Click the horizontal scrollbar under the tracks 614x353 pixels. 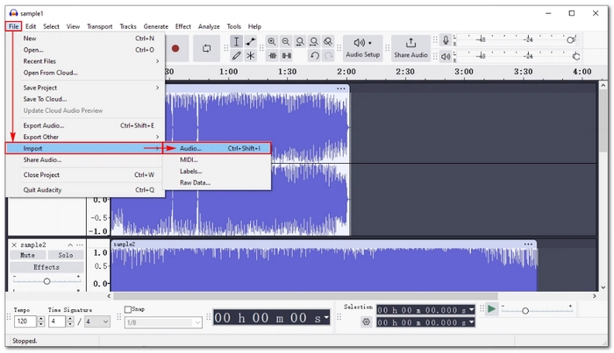[x=305, y=296]
